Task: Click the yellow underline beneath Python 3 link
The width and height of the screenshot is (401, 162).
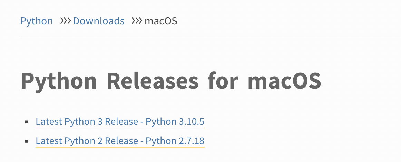Action: point(120,128)
